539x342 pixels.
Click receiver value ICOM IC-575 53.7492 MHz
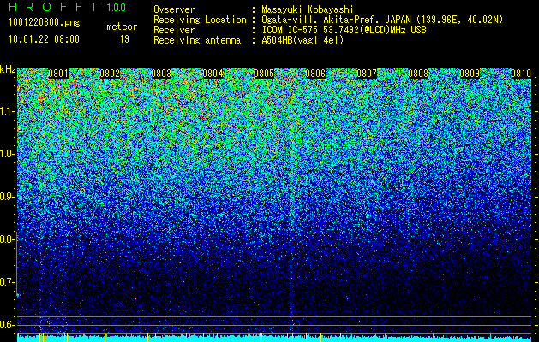pos(344,30)
